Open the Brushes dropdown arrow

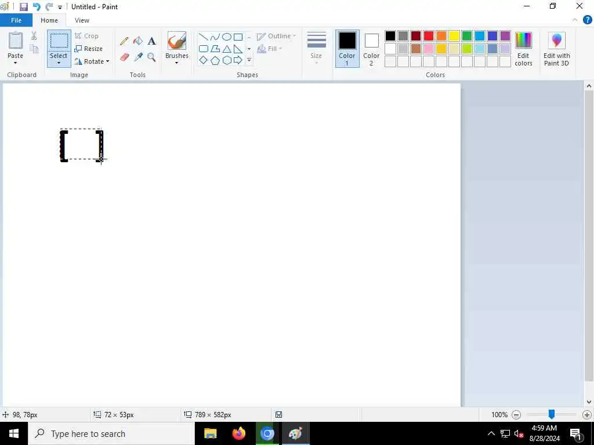click(x=176, y=63)
